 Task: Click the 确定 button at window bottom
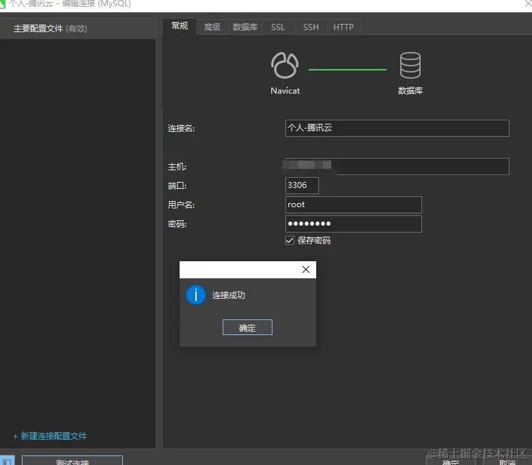pyautogui.click(x=451, y=462)
